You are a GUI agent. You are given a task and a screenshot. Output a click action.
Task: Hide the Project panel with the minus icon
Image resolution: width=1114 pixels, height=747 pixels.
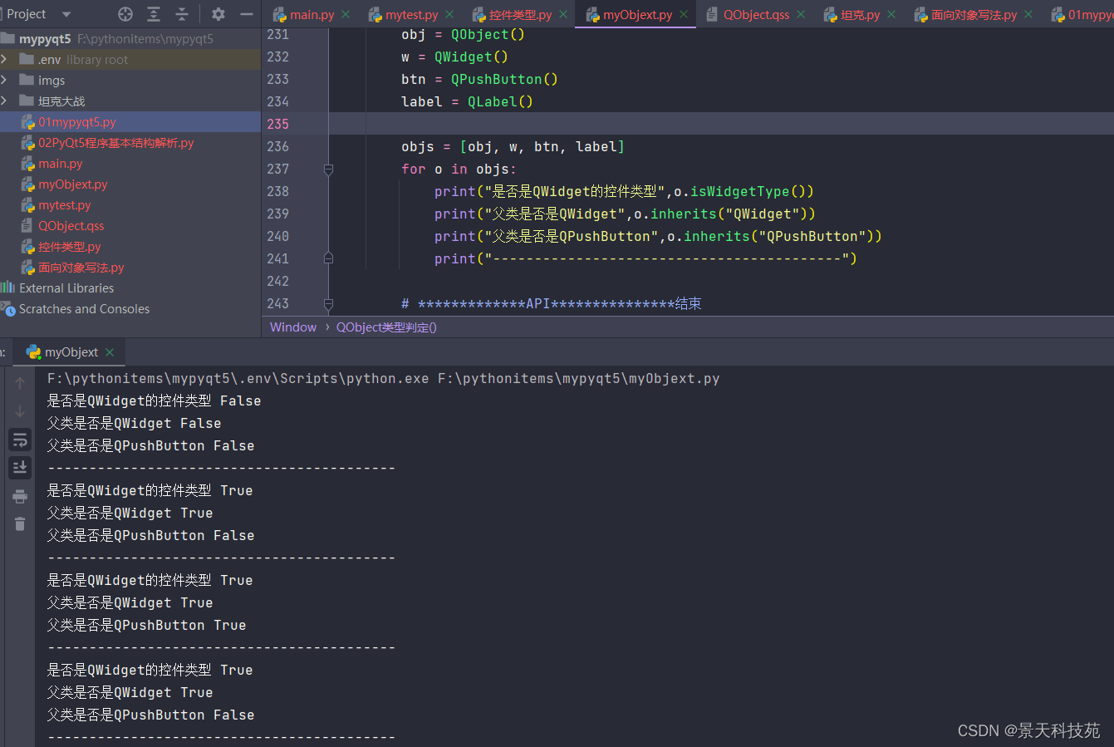[247, 14]
